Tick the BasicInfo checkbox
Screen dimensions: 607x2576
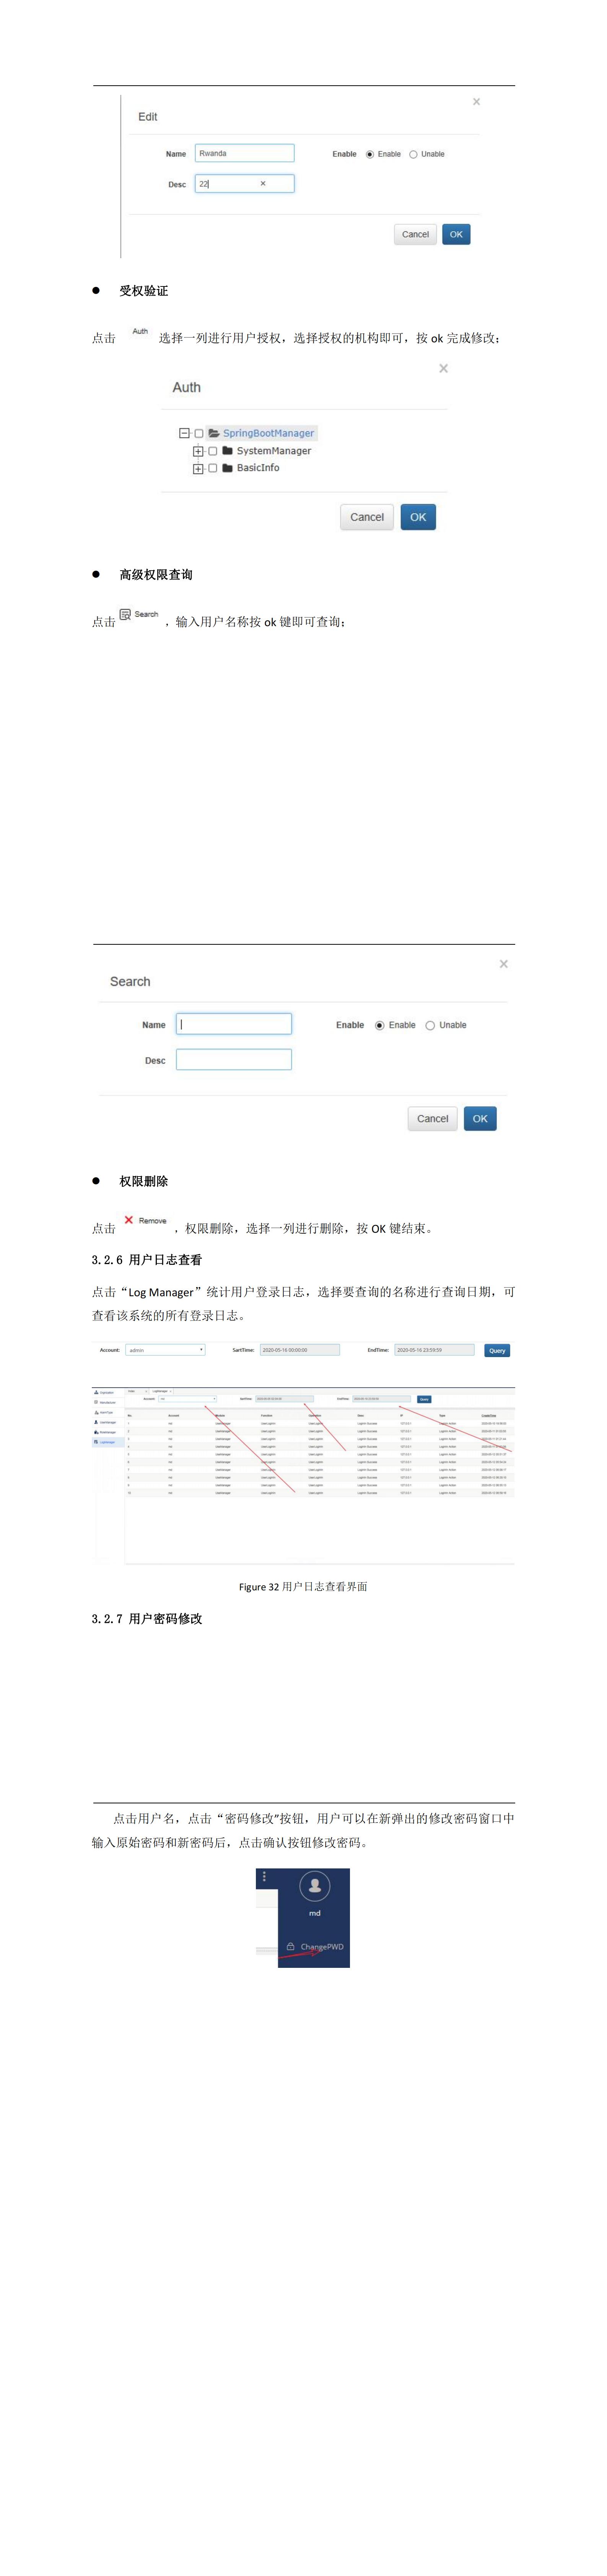213,468
